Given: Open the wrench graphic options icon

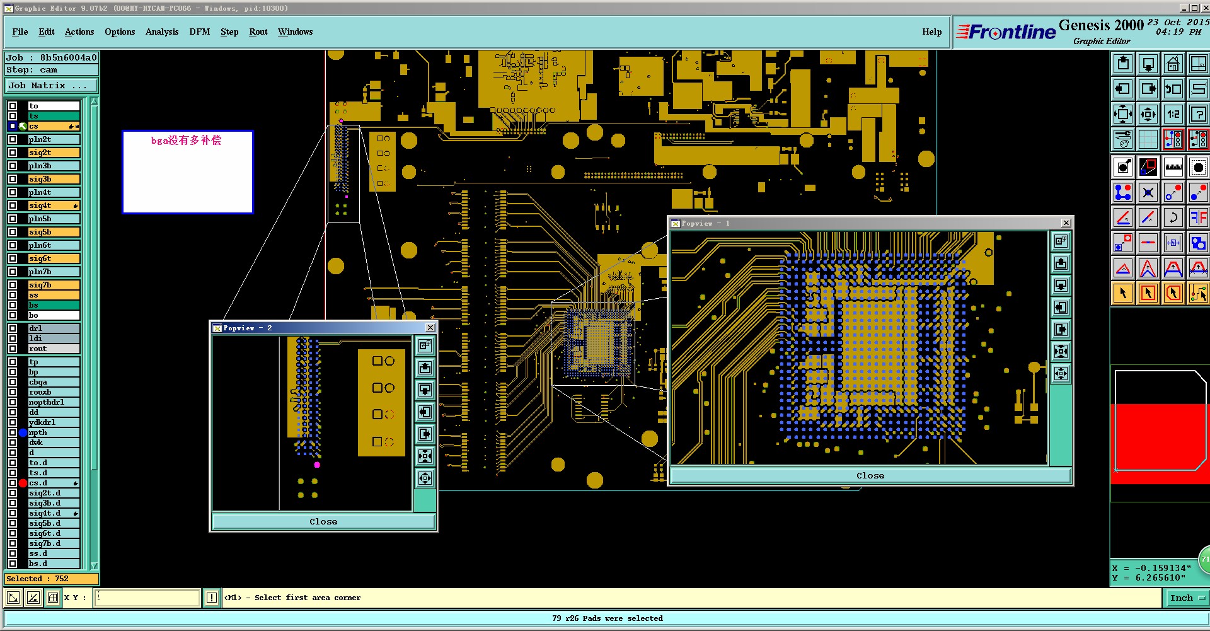Looking at the screenshot, I should (1123, 139).
